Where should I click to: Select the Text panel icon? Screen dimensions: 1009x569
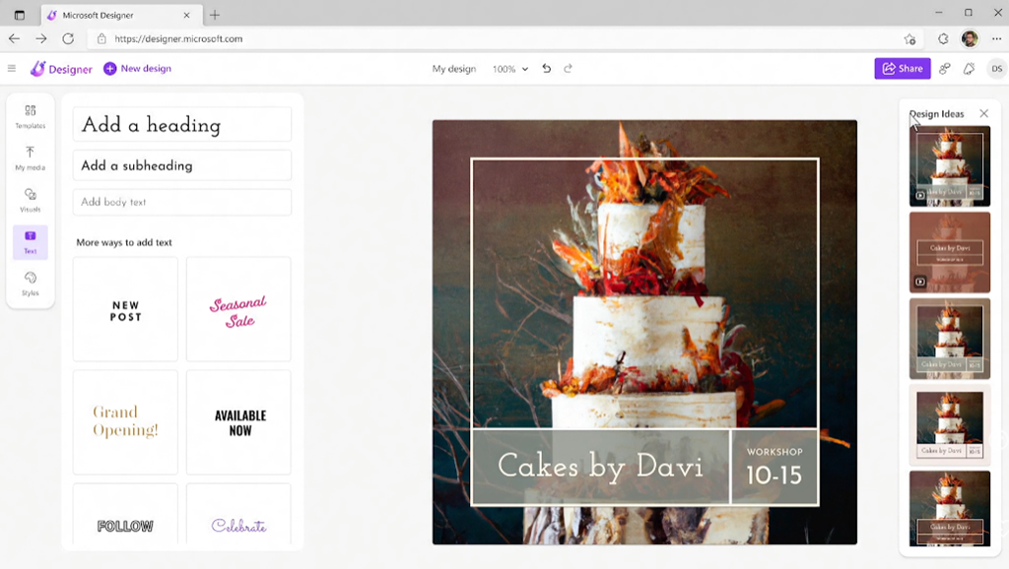tap(31, 242)
